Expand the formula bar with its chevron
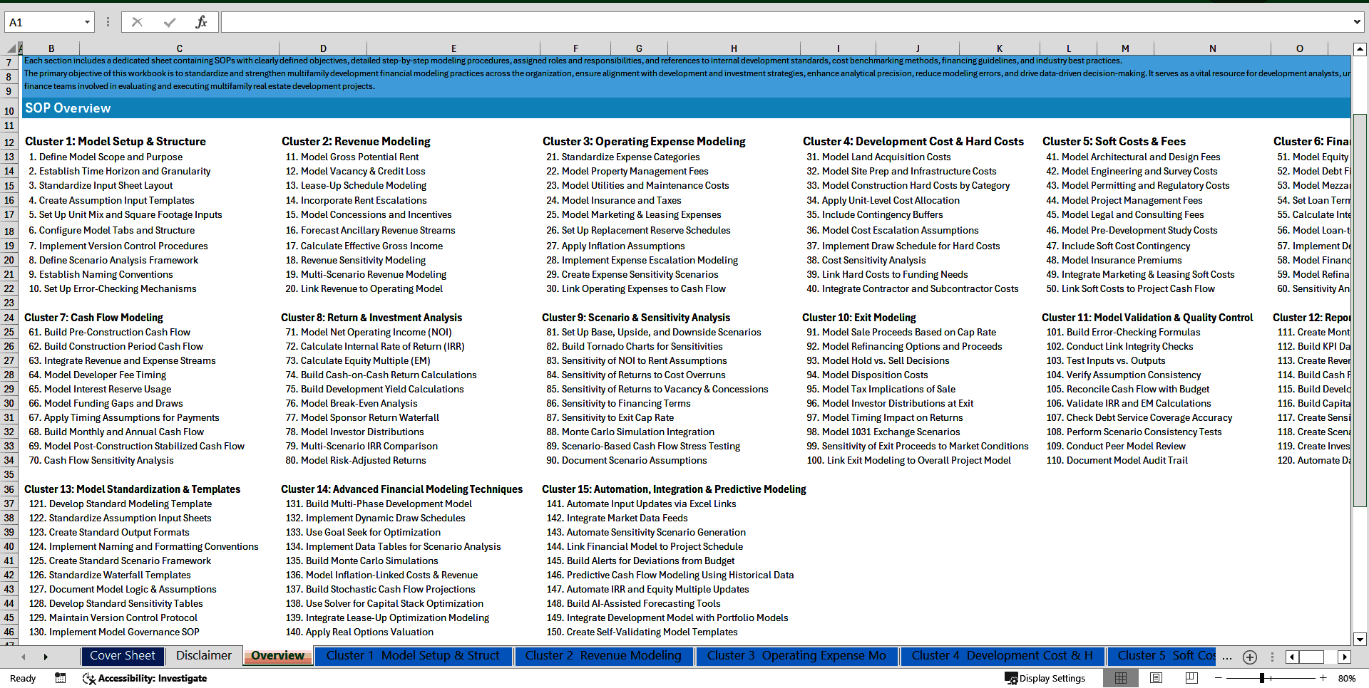 coord(1357,22)
